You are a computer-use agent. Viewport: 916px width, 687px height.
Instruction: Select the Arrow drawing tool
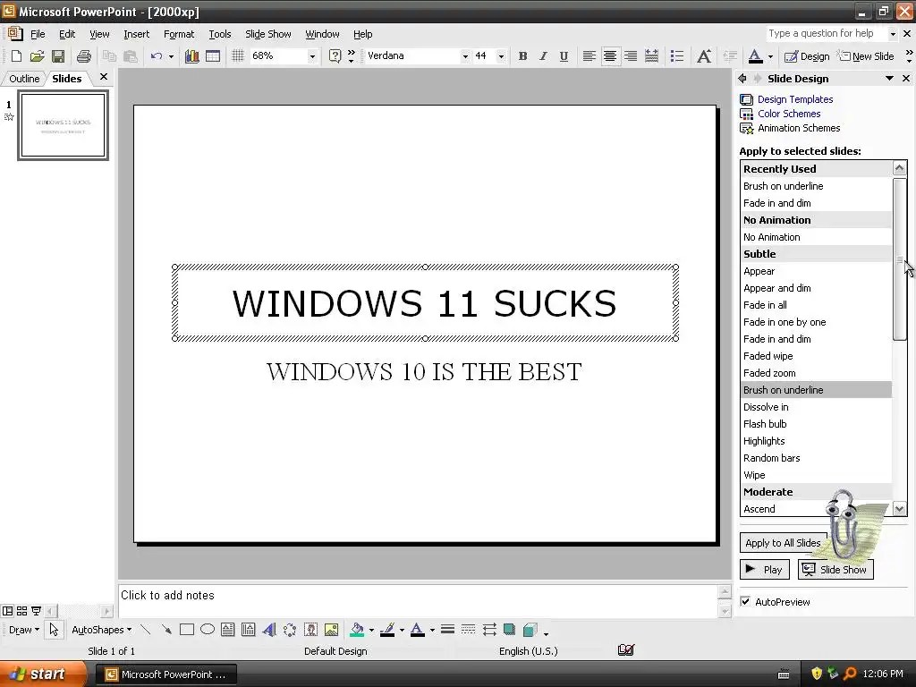click(x=166, y=630)
